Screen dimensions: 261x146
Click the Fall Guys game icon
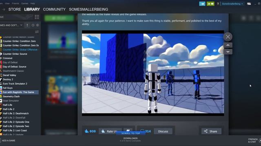tap(1, 88)
